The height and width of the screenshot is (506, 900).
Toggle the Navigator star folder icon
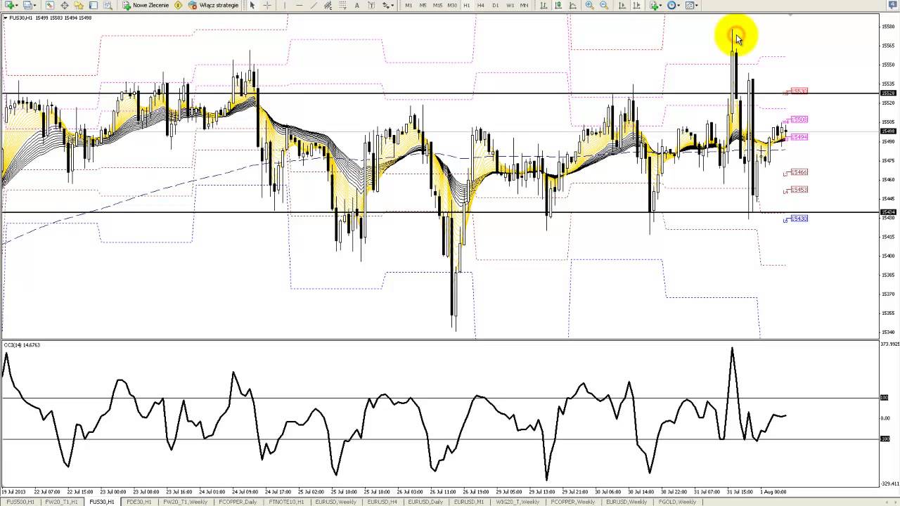[79, 5]
